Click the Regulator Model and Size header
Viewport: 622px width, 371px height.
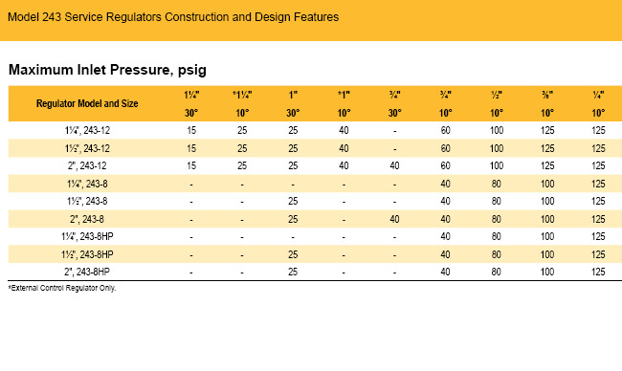87,103
